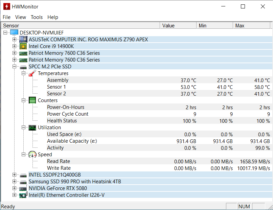Open the Tools menu

coord(37,17)
